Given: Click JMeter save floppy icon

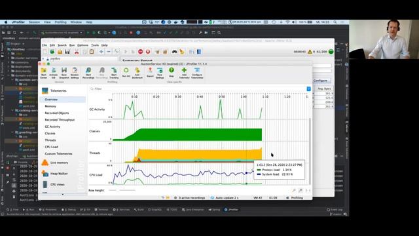Looking at the screenshot, I should pos(67,52).
